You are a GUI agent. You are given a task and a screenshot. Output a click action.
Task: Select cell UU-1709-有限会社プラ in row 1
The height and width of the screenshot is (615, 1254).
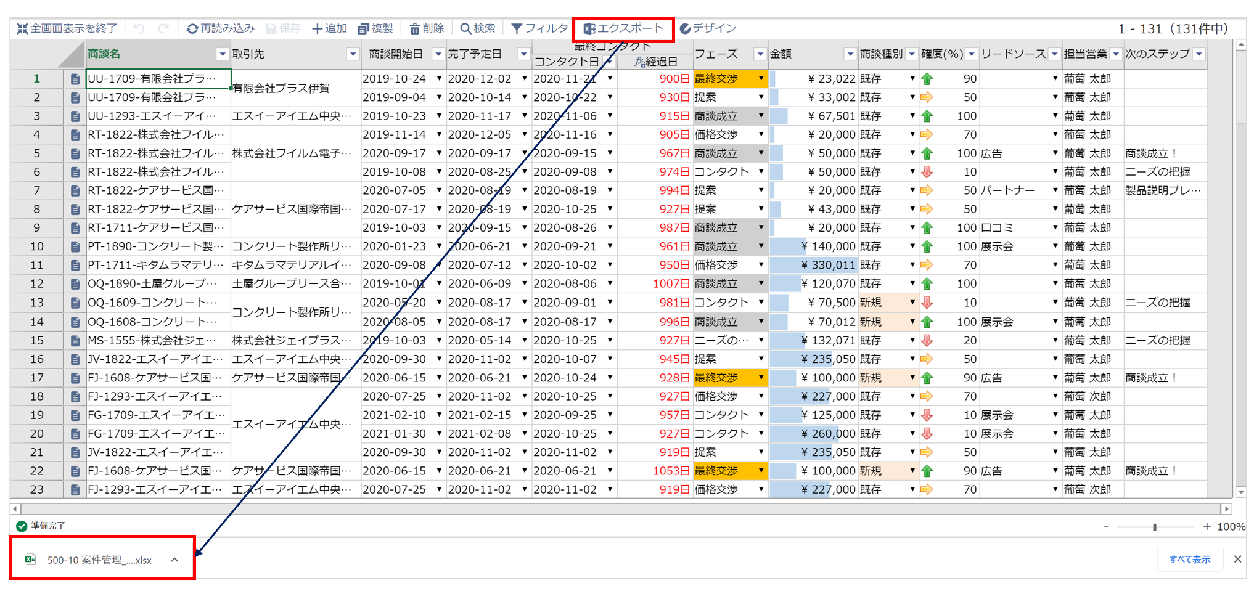(x=158, y=79)
